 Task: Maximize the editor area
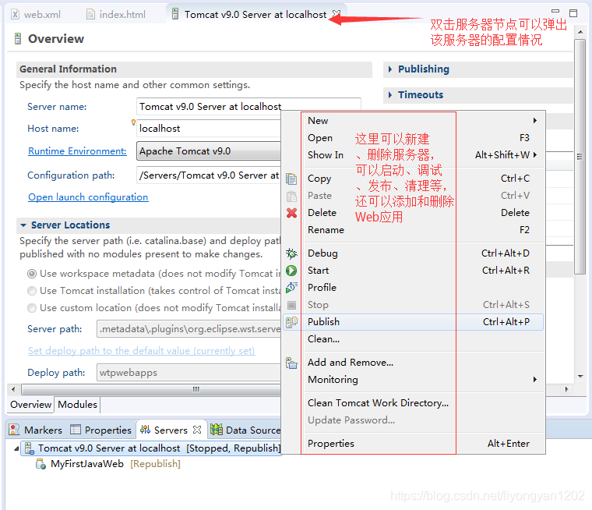pyautogui.click(x=573, y=13)
